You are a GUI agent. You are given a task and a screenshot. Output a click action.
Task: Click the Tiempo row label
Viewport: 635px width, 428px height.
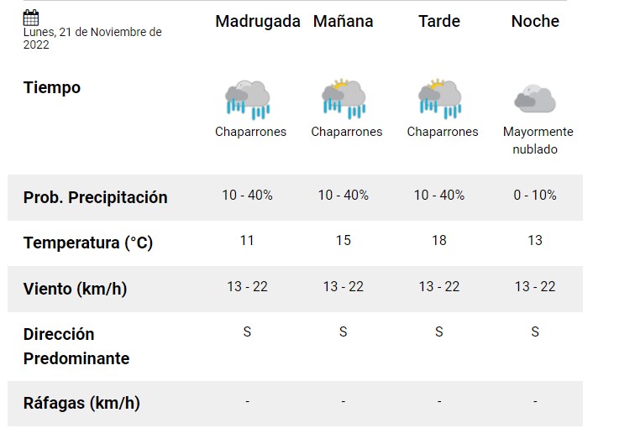52,87
